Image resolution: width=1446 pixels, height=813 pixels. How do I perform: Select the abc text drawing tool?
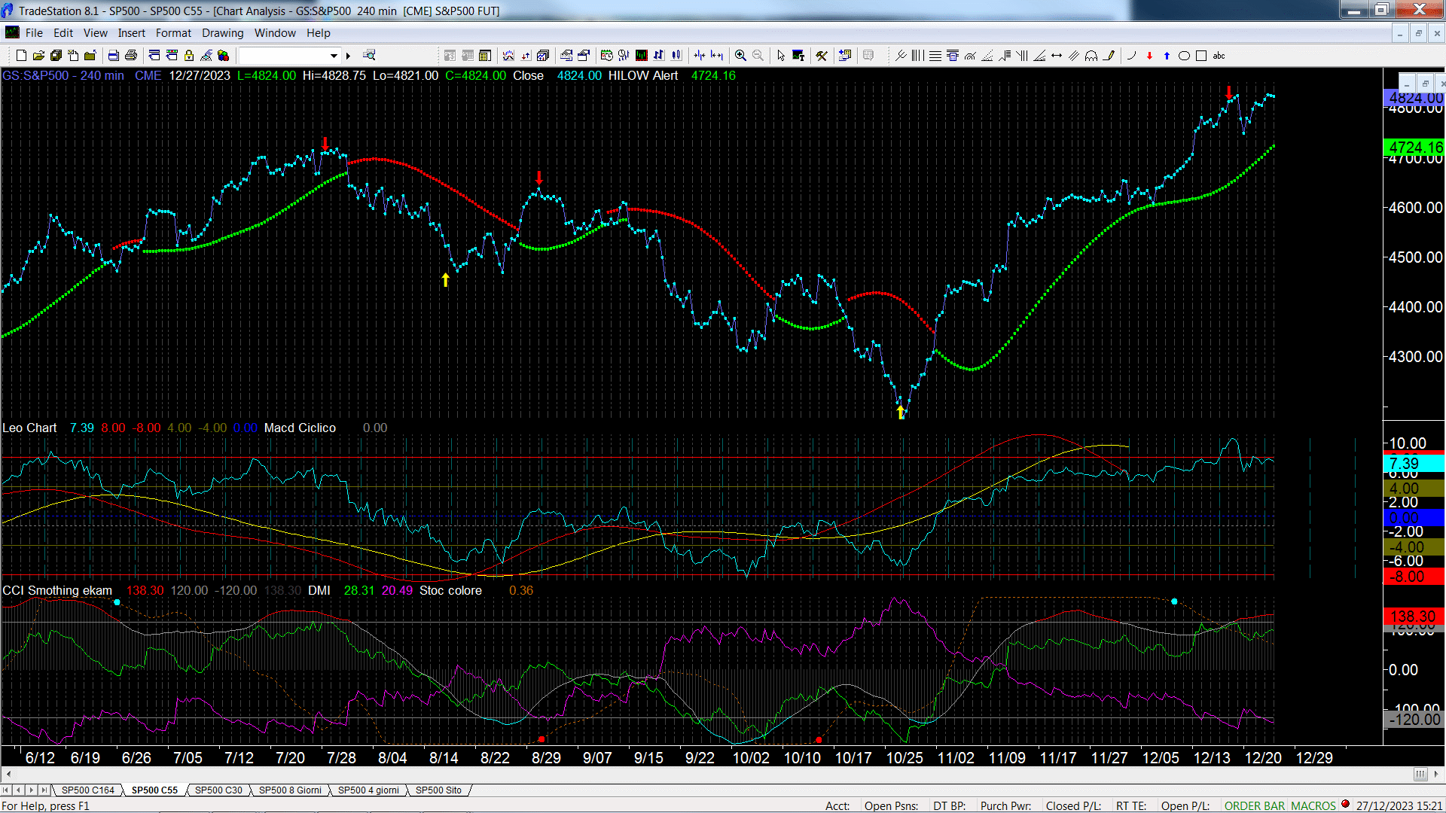coord(1219,56)
